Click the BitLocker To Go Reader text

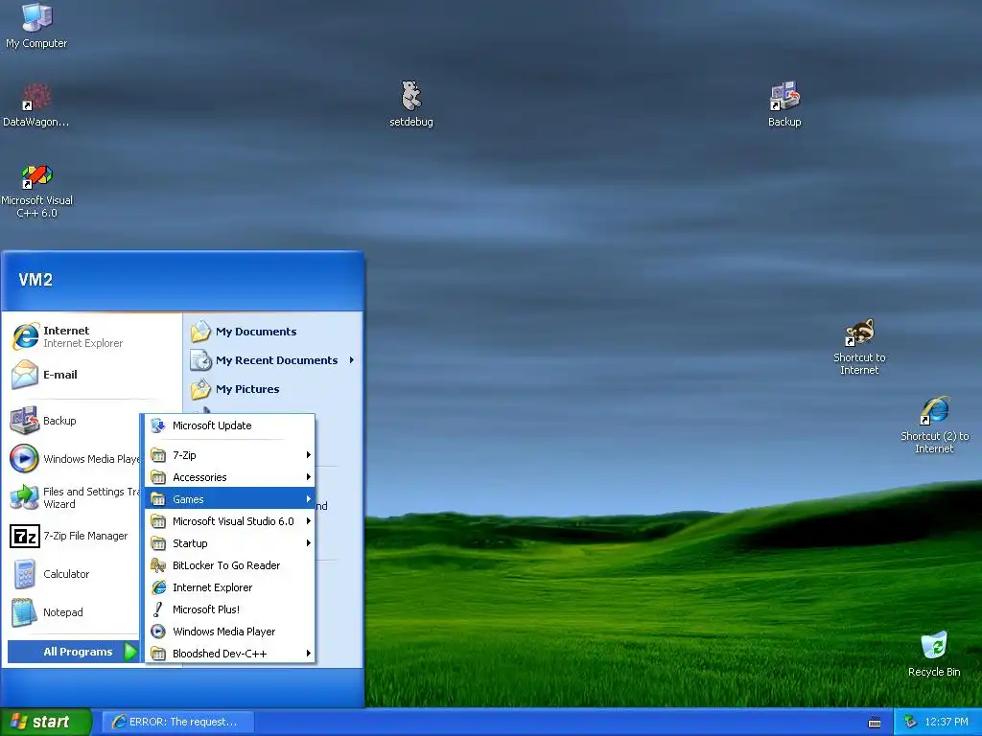point(226,565)
